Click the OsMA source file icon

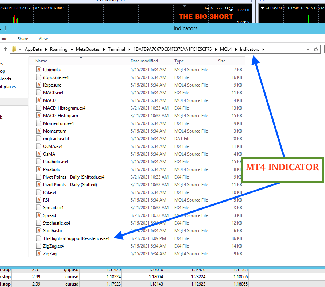tap(39, 154)
